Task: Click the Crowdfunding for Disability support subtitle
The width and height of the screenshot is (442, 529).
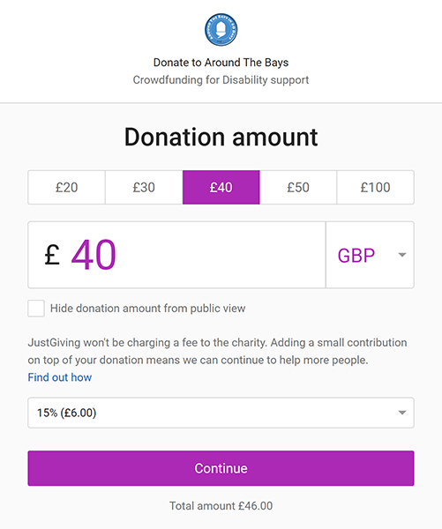Action: [x=221, y=80]
